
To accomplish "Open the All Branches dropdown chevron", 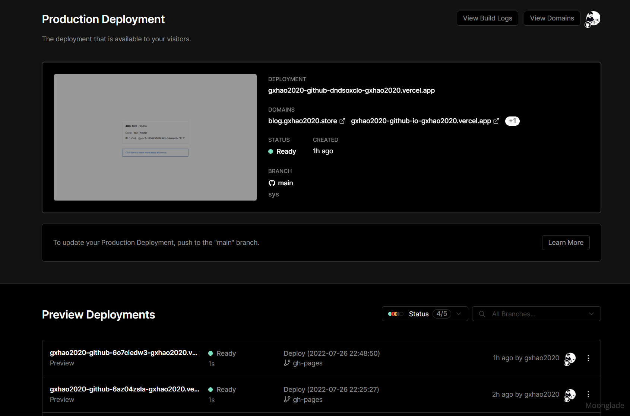I will (591, 314).
